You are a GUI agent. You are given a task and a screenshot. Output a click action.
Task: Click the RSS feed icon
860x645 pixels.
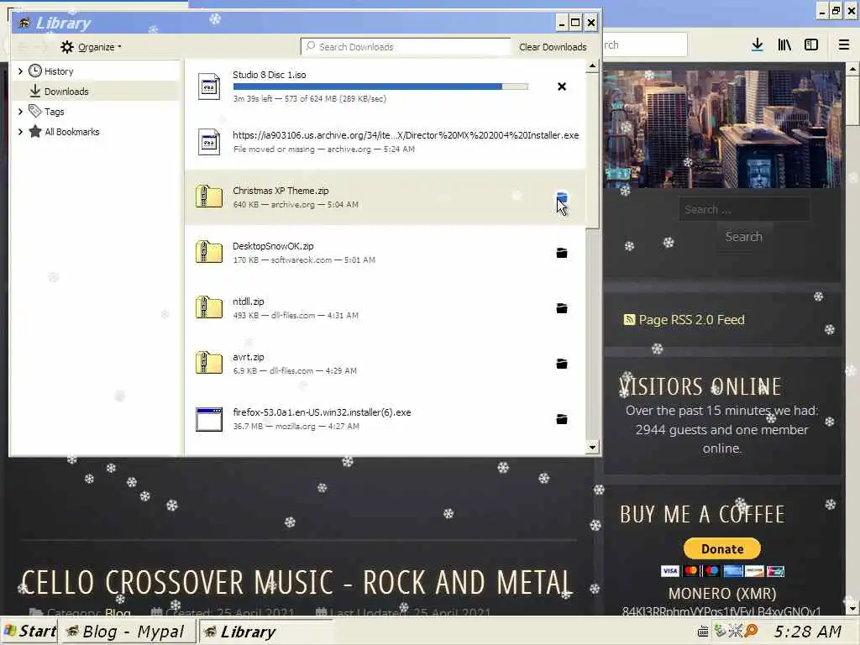[x=629, y=320]
